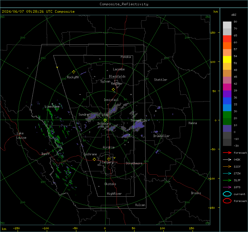Click the cyan 27ZW arrow icon
The width and height of the screenshot is (248, 232).
pyautogui.click(x=227, y=174)
